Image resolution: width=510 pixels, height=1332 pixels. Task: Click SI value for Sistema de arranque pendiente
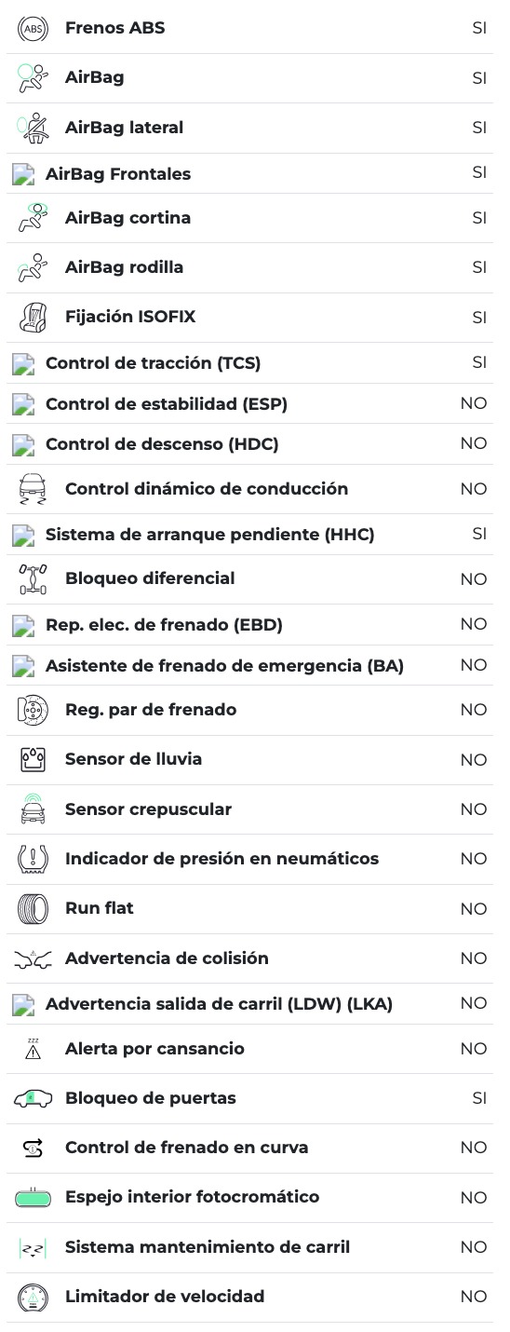click(x=479, y=534)
